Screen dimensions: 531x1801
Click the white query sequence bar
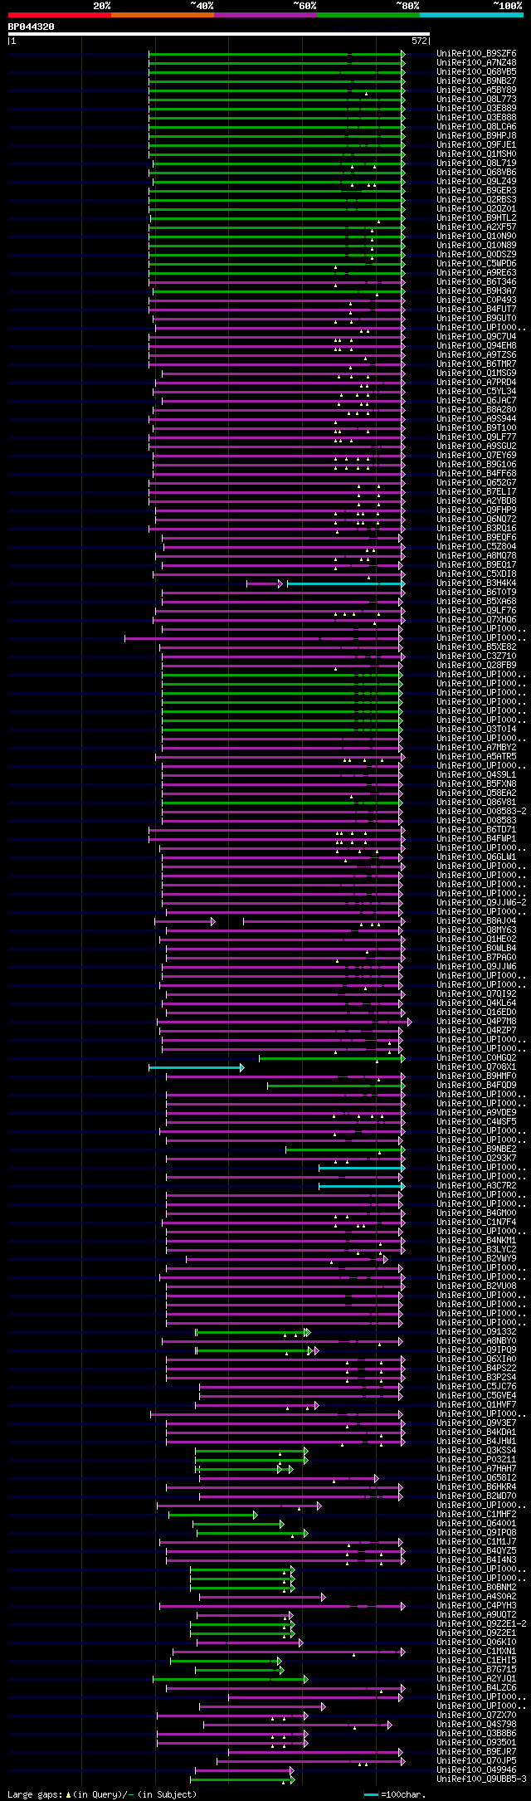219,34
